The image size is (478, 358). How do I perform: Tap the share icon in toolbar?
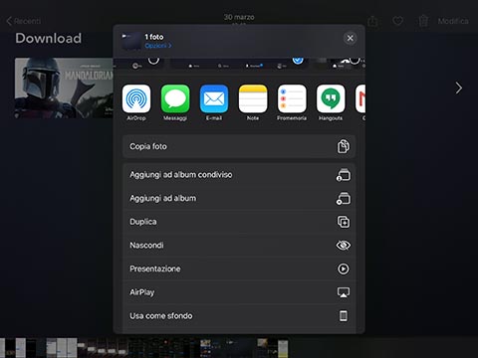pos(372,21)
